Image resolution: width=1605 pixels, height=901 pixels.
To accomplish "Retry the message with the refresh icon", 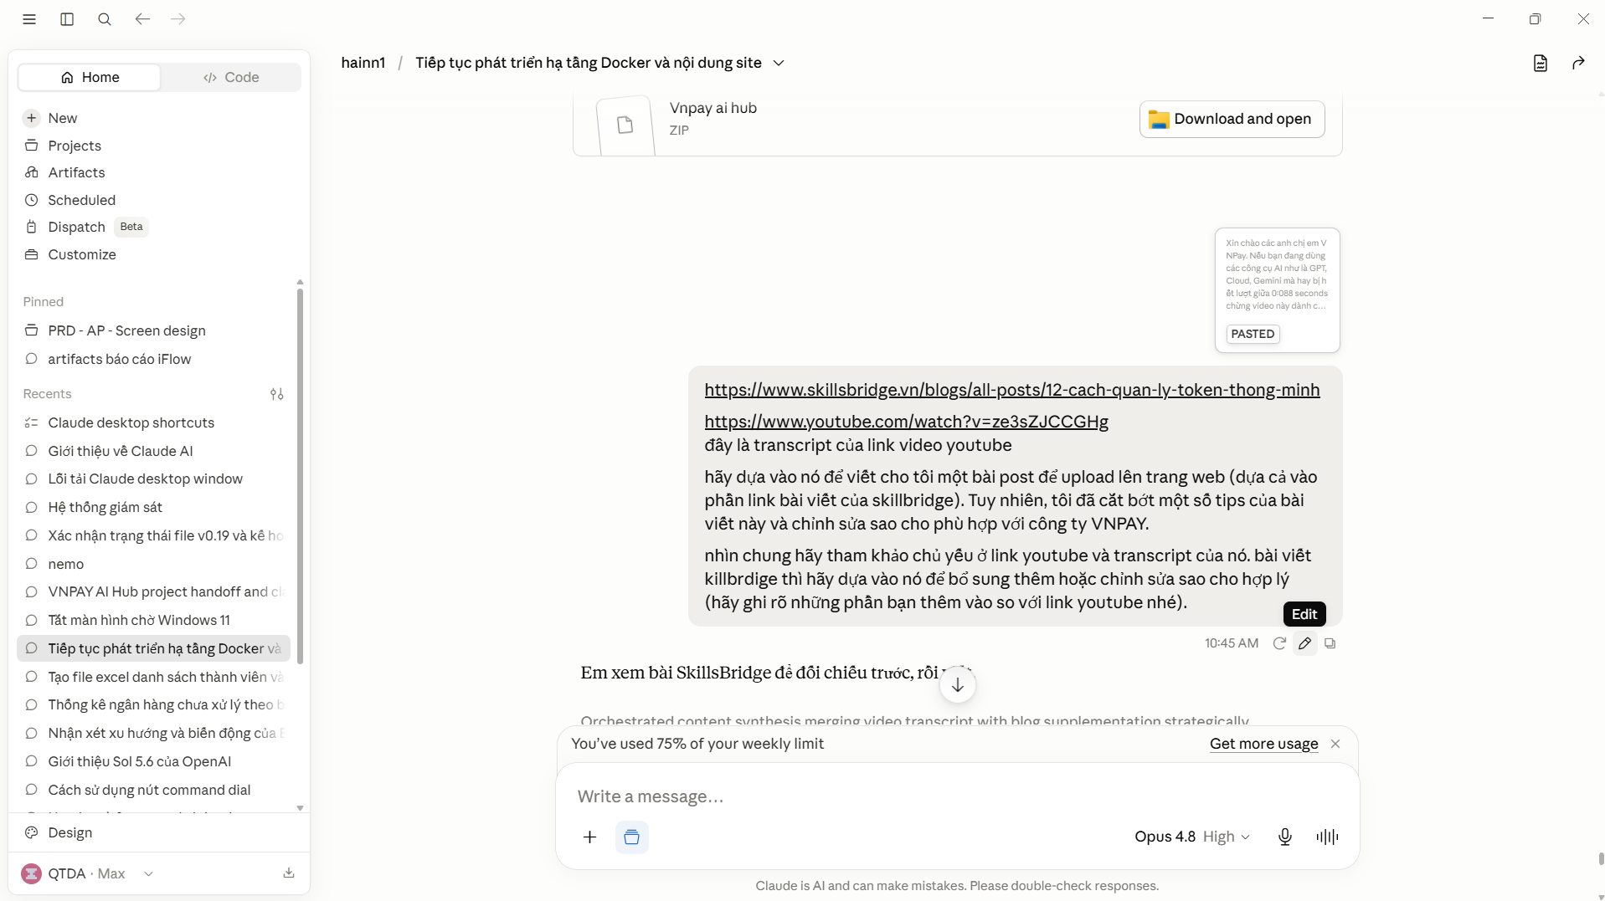I will click(1279, 643).
